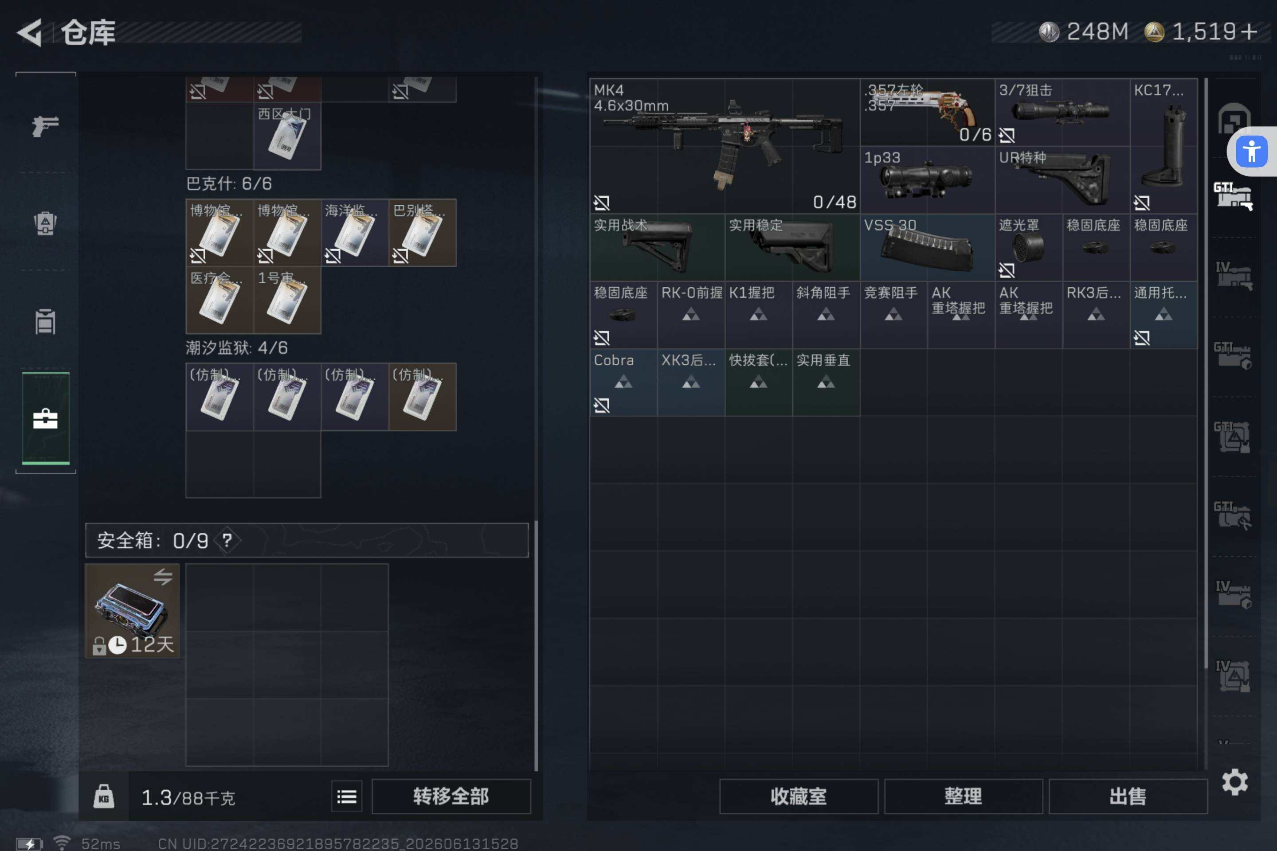The height and width of the screenshot is (851, 1277).
Task: Select the 1p33 scope item
Action: 927,179
